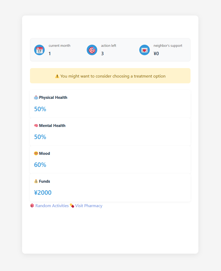The width and height of the screenshot is (221, 271).
Task: Click the neighbor's support envelope icon
Action: [x=145, y=50]
